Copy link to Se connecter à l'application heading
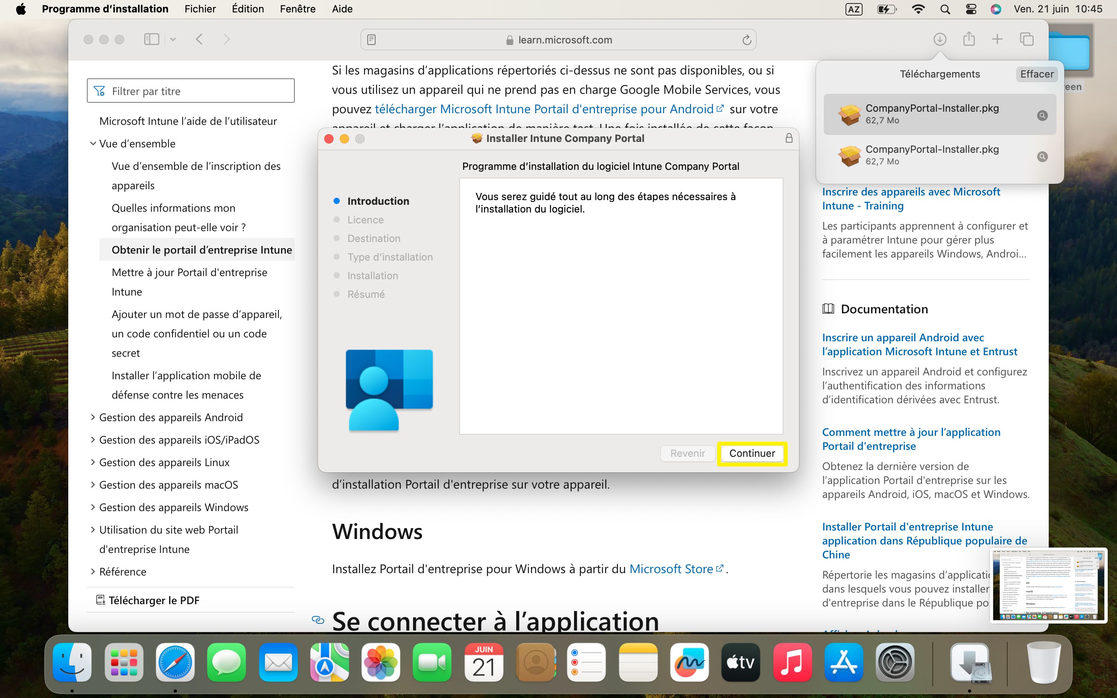This screenshot has width=1117, height=698. coord(318,620)
